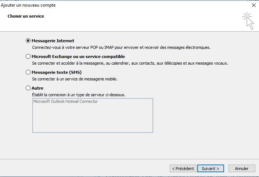The width and height of the screenshot is (259, 177).
Task: Click the POP ou IMAP description text
Action: click(121, 47)
